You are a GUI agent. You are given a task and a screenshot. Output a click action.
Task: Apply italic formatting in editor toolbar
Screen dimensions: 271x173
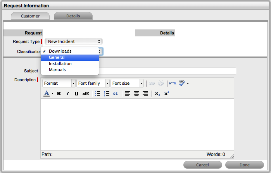(67, 94)
